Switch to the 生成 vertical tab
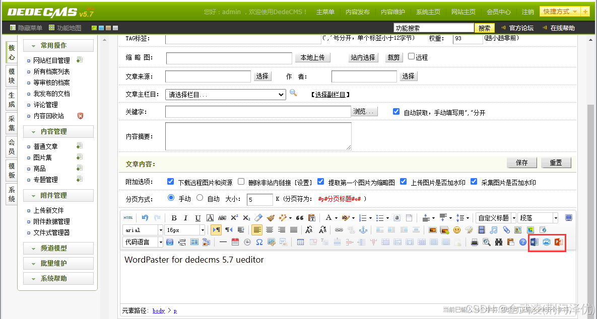597x319 pixels. pyautogui.click(x=12, y=100)
